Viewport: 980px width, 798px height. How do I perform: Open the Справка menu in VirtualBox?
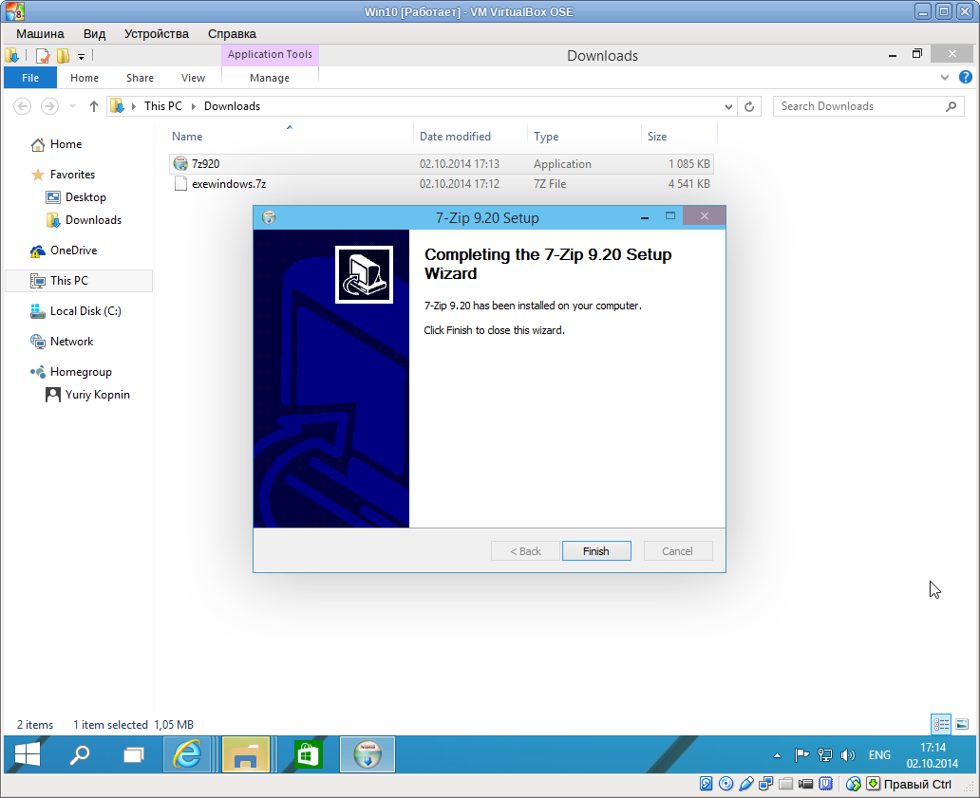232,34
